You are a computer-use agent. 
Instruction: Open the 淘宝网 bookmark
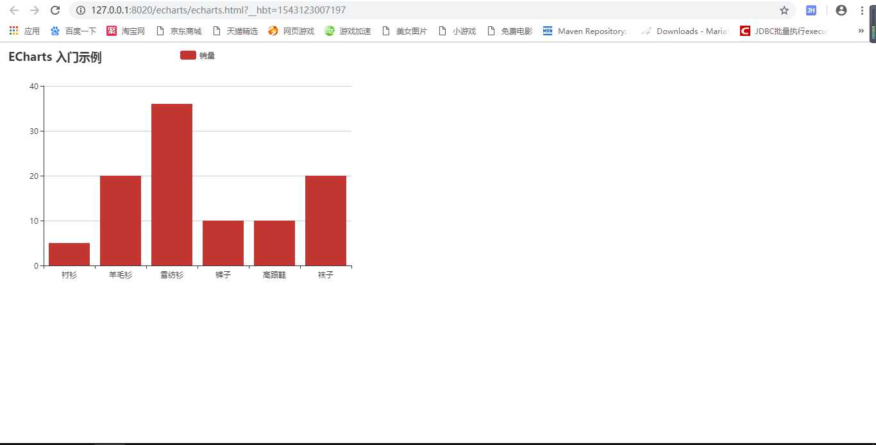pos(126,31)
